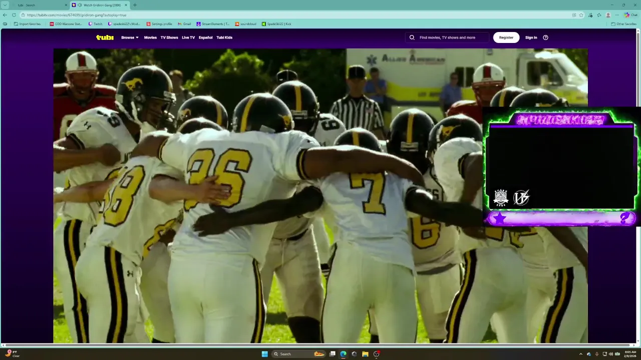641x360 pixels.
Task: Open COD Warzone Stats bookmark
Action: pos(66,24)
